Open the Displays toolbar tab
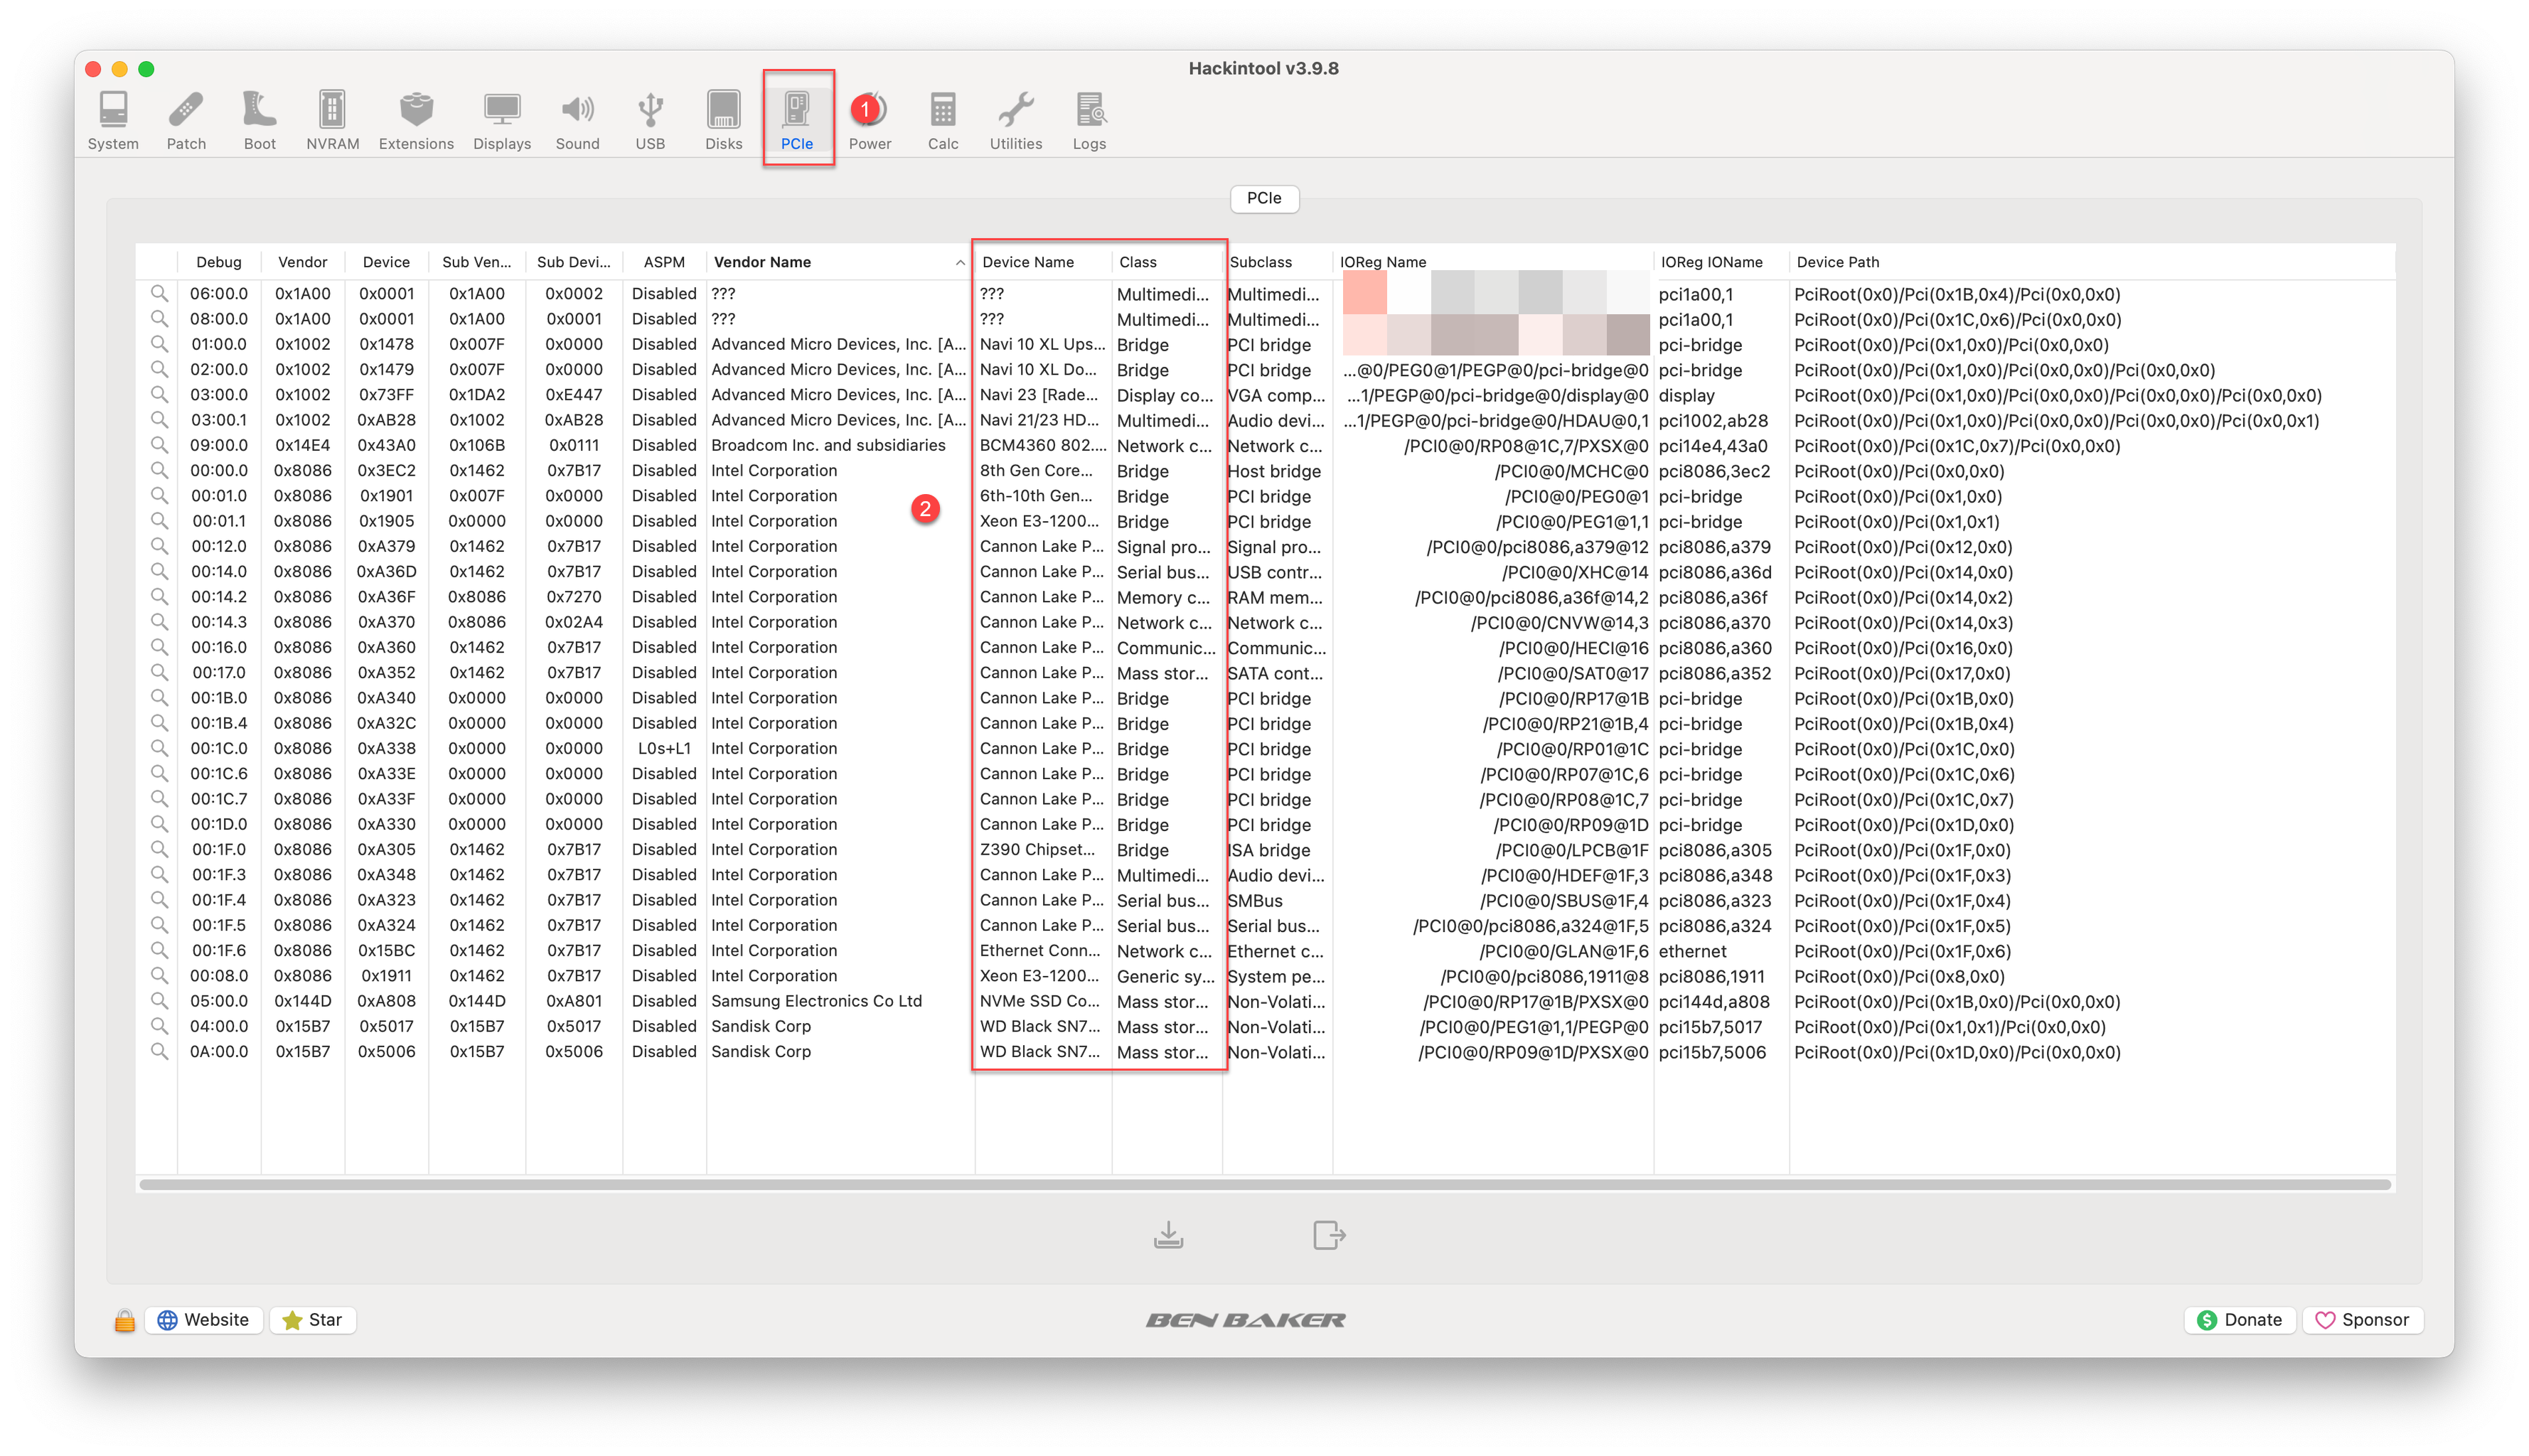 click(x=502, y=120)
